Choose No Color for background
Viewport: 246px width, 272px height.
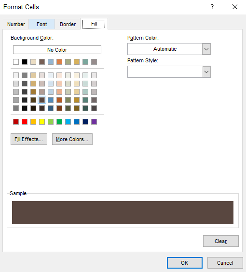click(57, 50)
